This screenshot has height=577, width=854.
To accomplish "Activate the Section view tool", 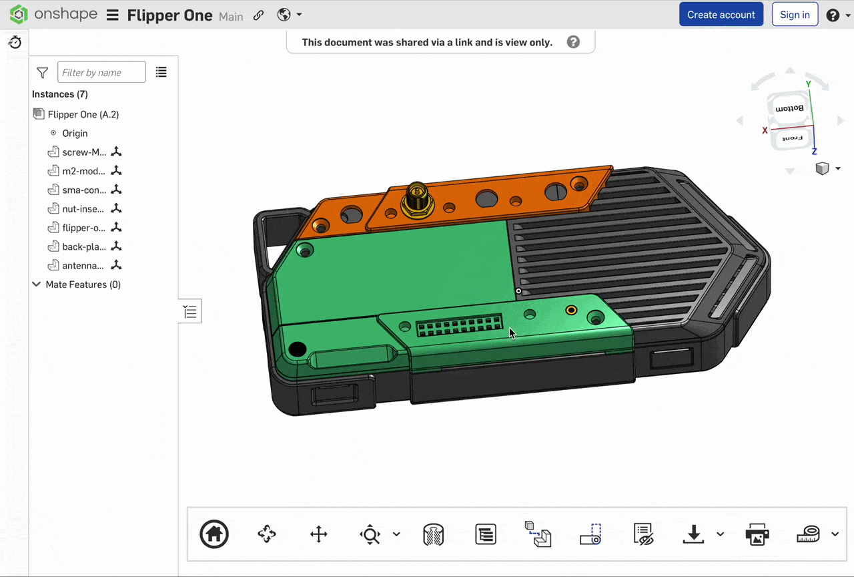I will pos(434,534).
